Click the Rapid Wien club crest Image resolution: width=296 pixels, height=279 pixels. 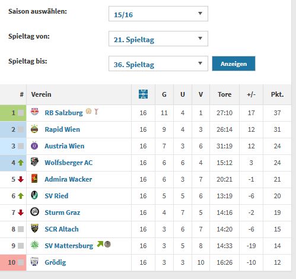34,129
